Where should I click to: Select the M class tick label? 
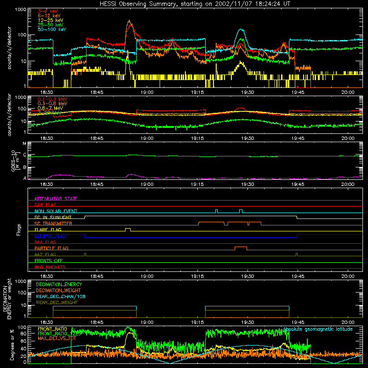point(24,144)
